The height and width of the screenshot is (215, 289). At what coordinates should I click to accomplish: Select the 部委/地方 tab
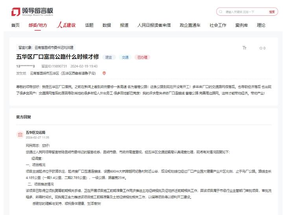click(x=38, y=25)
